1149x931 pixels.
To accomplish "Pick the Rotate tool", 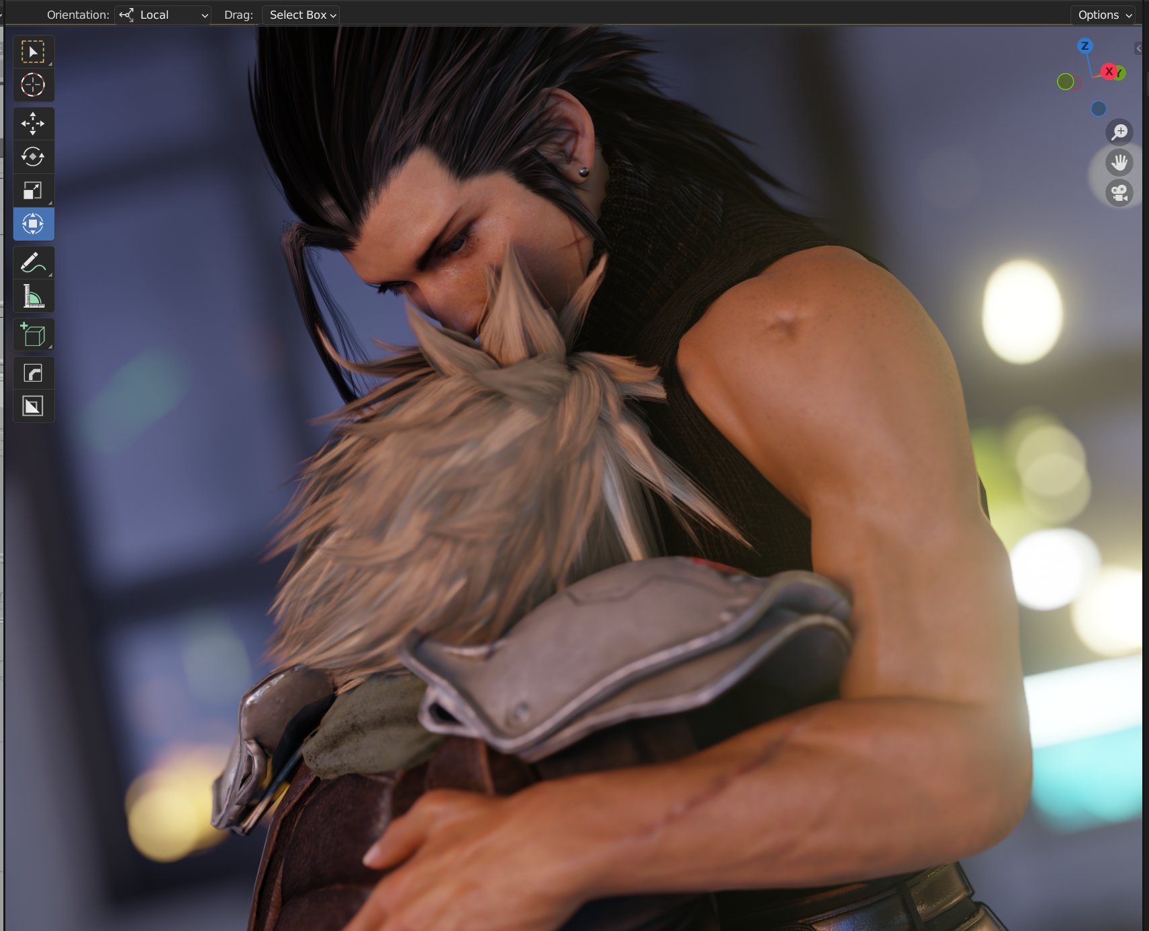I will click(x=33, y=157).
